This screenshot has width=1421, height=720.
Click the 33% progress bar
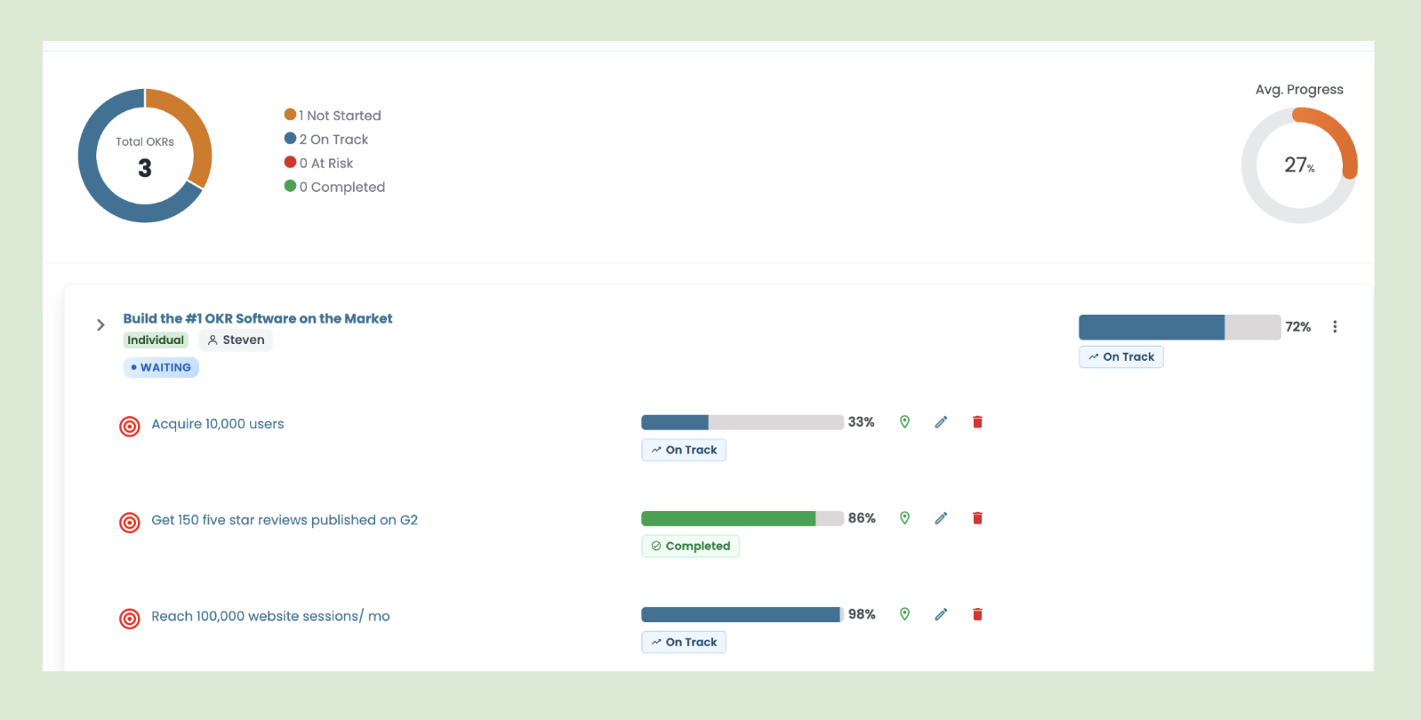point(743,422)
